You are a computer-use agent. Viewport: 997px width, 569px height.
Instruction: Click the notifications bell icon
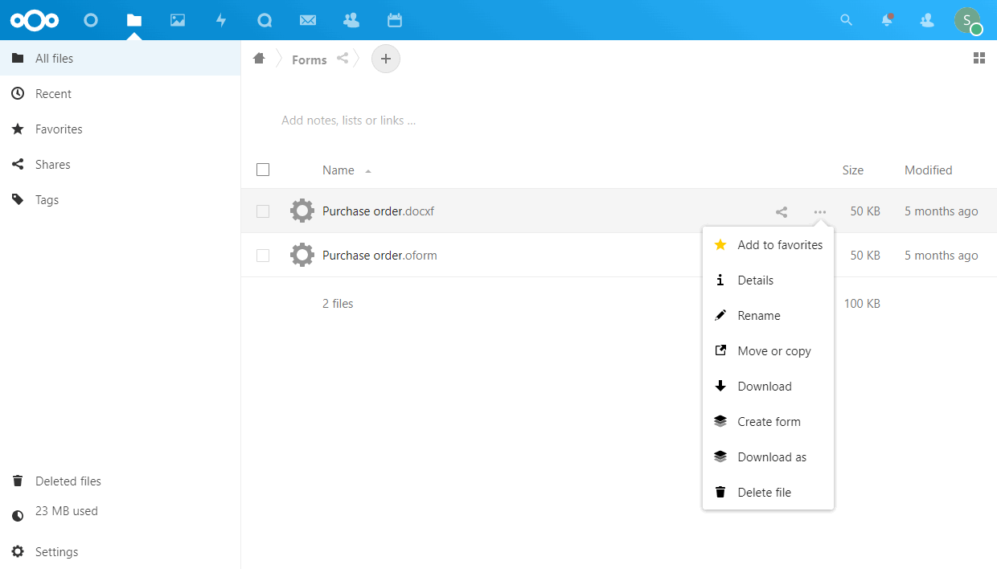point(887,20)
